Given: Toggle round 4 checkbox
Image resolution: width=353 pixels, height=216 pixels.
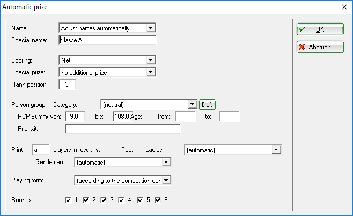Looking at the screenshot, I should 121,200.
